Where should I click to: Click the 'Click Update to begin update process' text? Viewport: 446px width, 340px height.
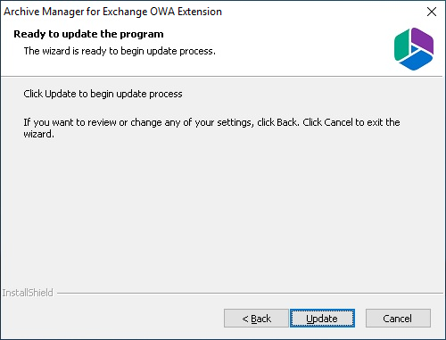(103, 94)
